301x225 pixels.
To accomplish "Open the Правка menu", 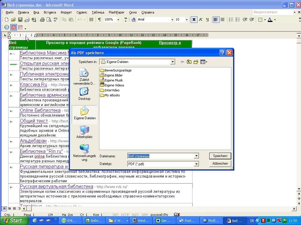I will coord(24,12).
